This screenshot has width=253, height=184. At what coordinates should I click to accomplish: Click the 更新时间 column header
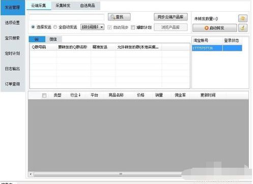click(208, 95)
